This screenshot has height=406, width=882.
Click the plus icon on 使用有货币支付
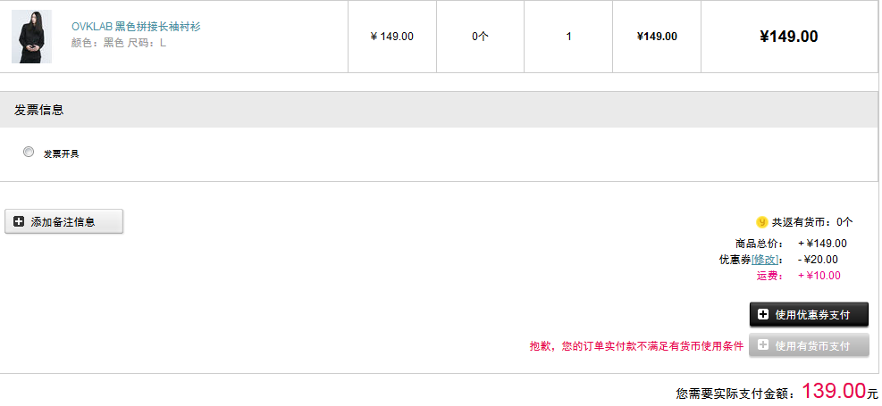[763, 344]
